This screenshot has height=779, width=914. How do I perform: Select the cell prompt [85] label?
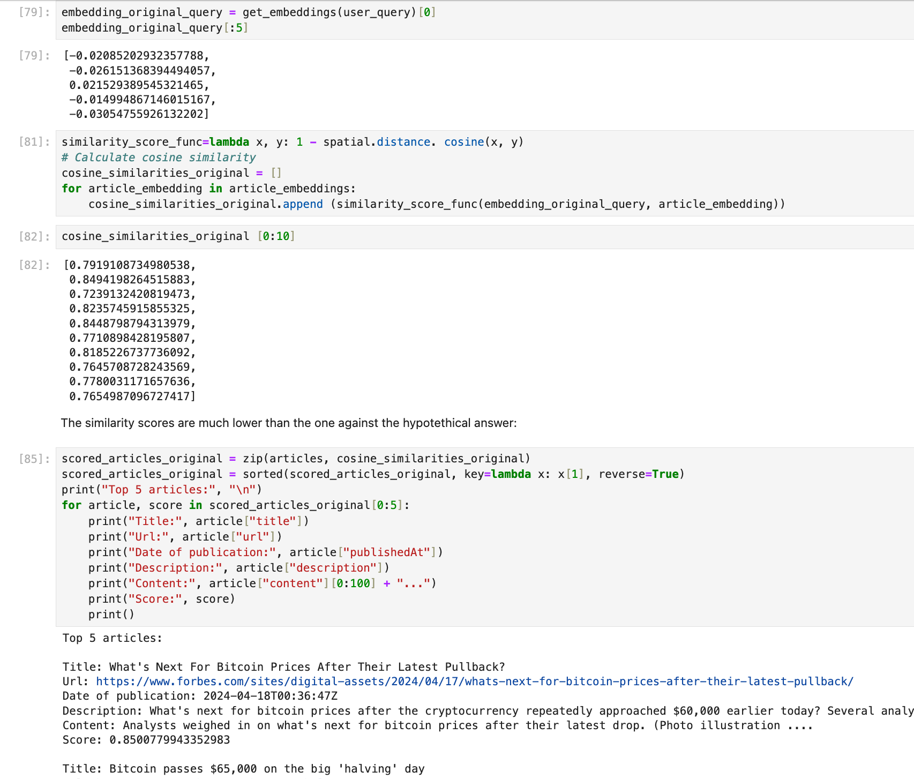coord(34,459)
